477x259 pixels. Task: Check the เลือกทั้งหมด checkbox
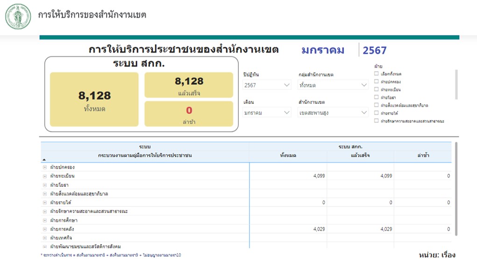click(x=377, y=74)
